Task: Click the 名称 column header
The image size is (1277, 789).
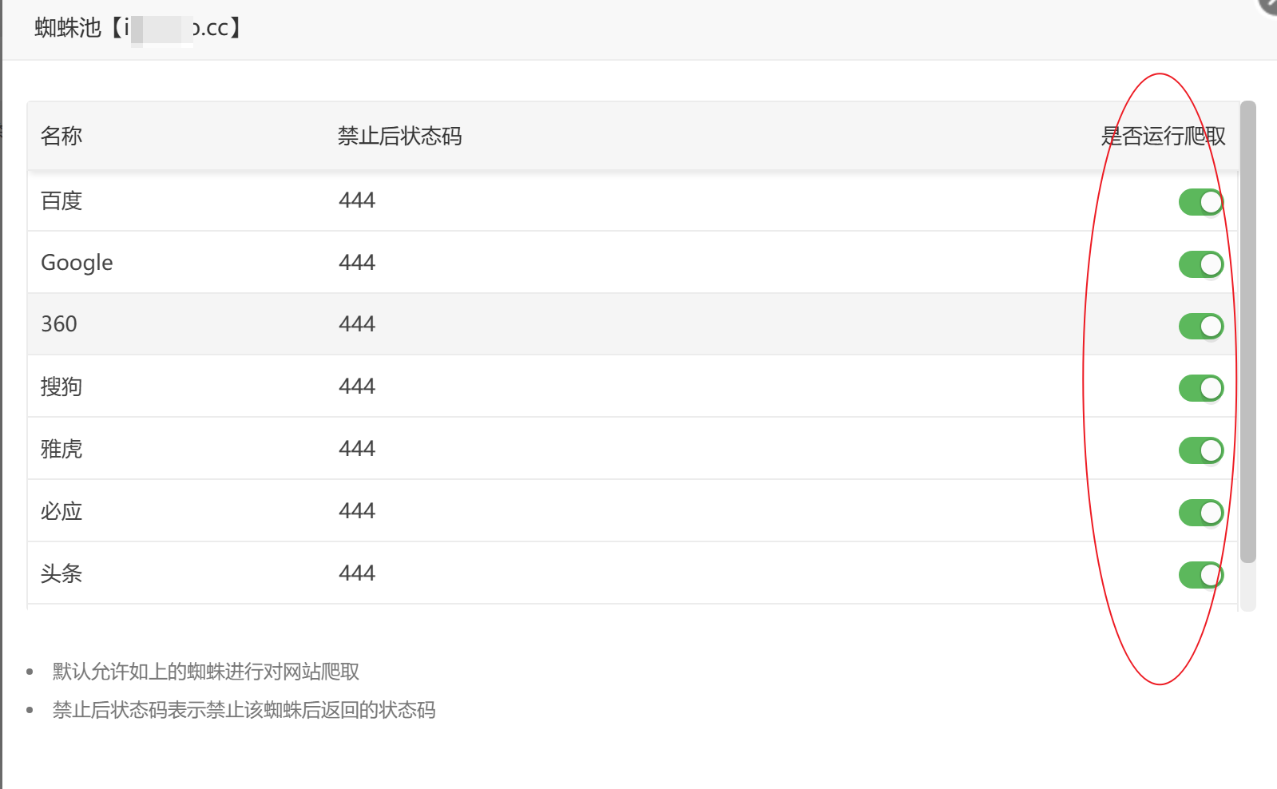Action: [x=61, y=137]
